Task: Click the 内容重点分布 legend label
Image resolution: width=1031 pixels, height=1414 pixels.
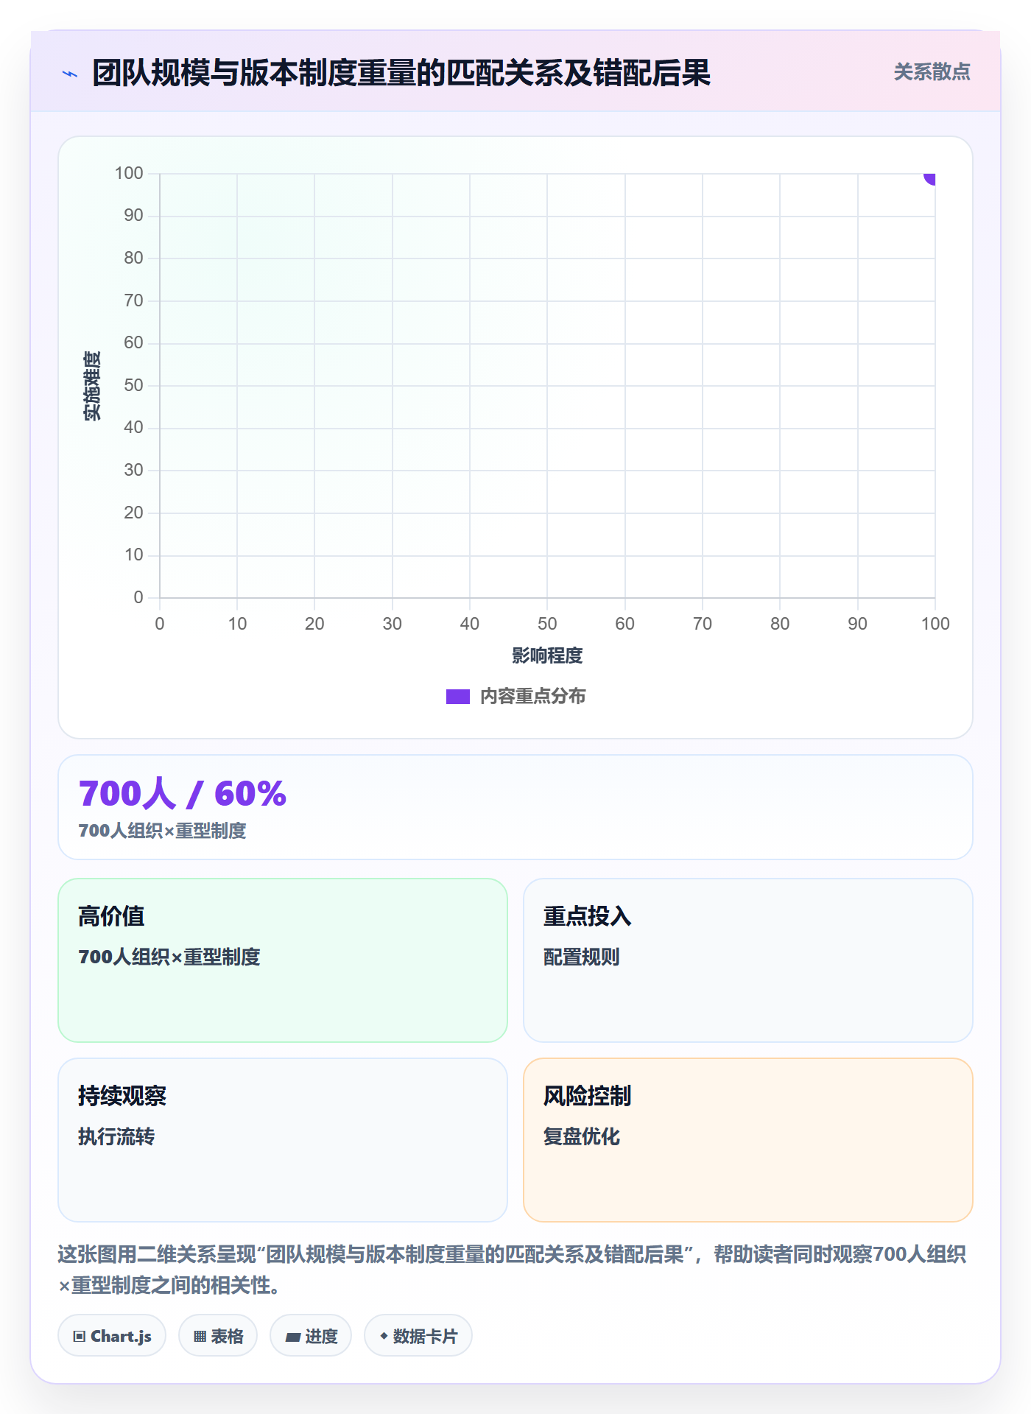Action: (x=532, y=697)
